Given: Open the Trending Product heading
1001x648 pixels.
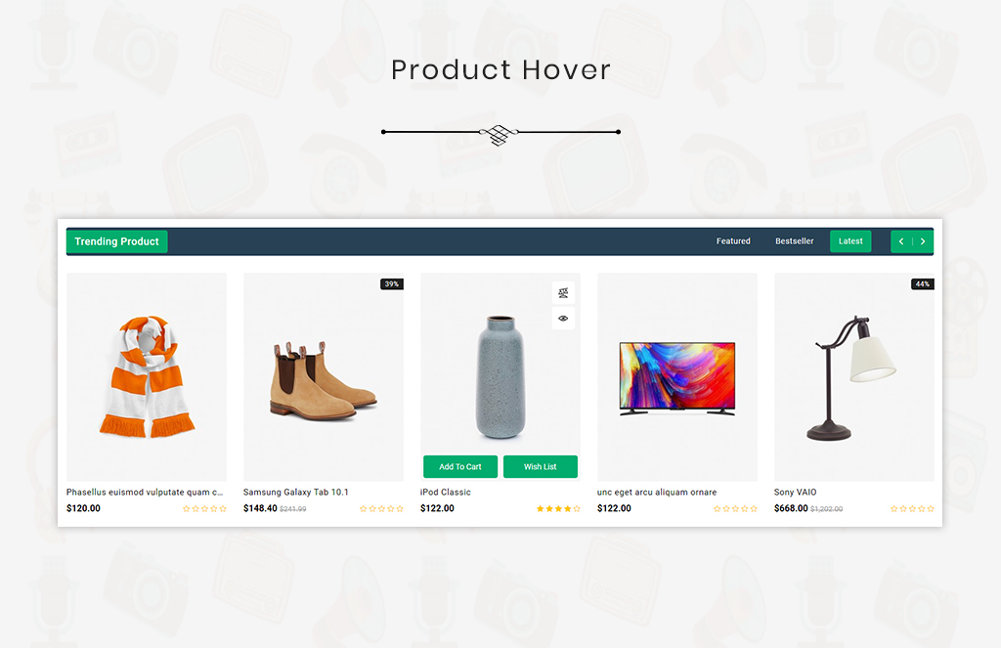Looking at the screenshot, I should 117,241.
